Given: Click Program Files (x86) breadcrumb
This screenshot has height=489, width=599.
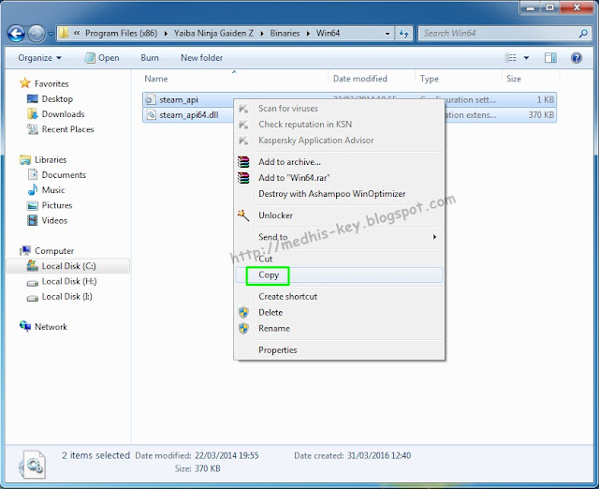Looking at the screenshot, I should pyautogui.click(x=121, y=34).
